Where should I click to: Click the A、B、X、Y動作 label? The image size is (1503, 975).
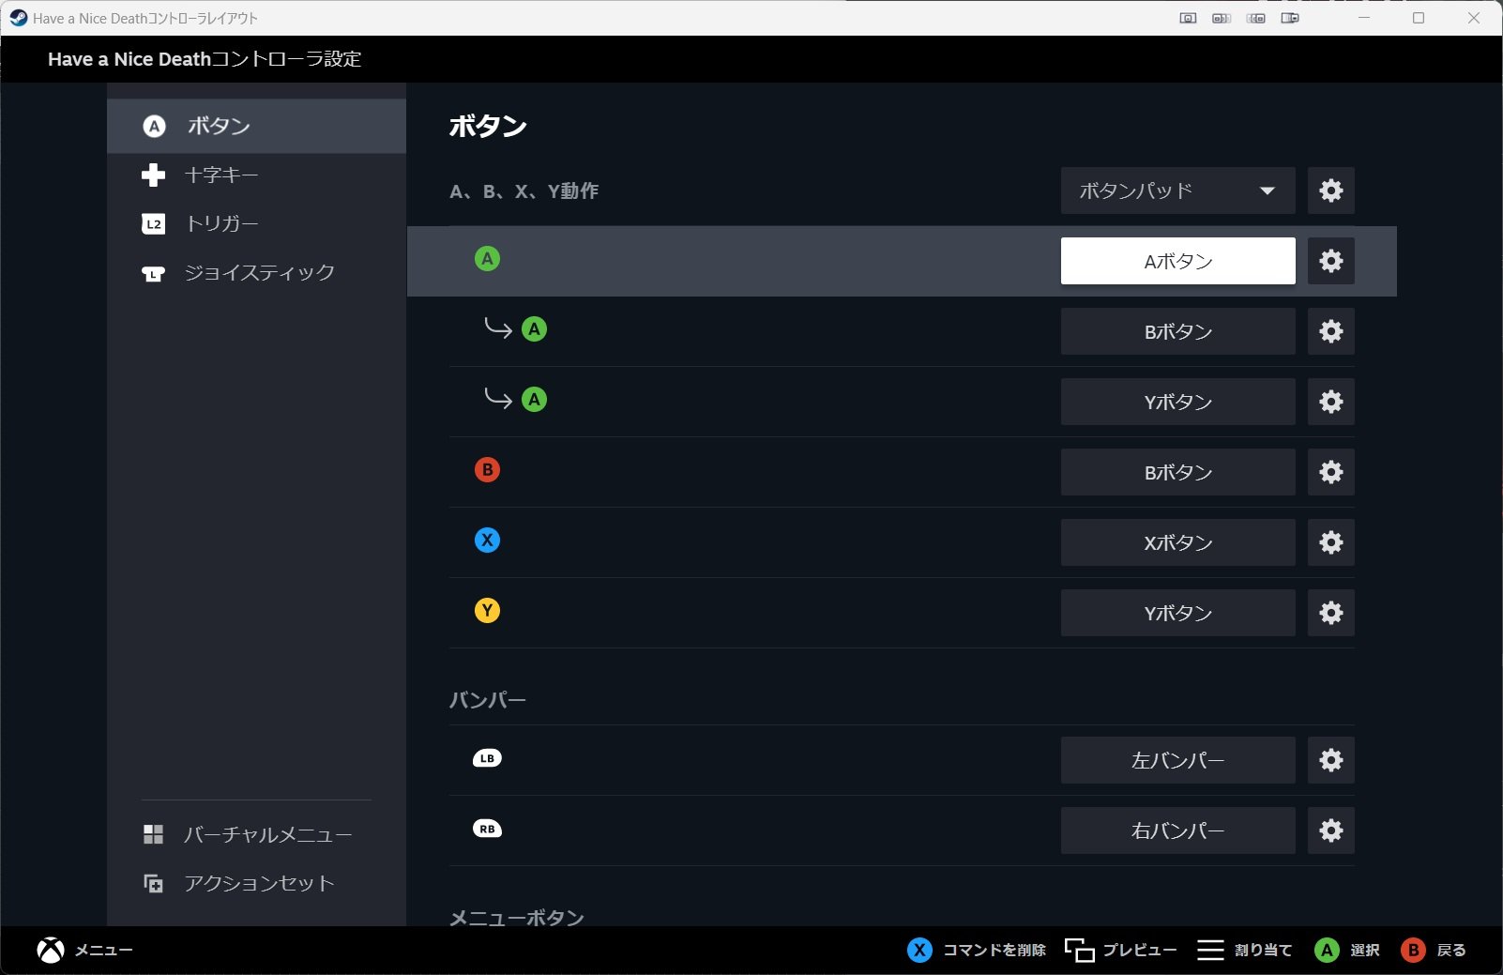tap(524, 190)
